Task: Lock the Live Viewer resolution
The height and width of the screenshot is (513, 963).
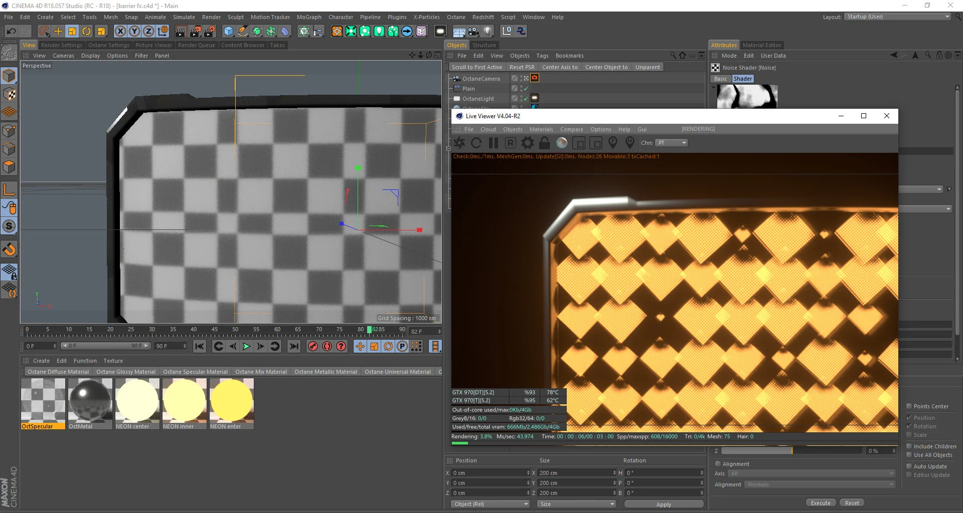Action: click(544, 143)
